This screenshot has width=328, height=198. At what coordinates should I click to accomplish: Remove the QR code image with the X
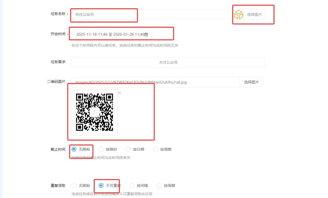point(119,93)
